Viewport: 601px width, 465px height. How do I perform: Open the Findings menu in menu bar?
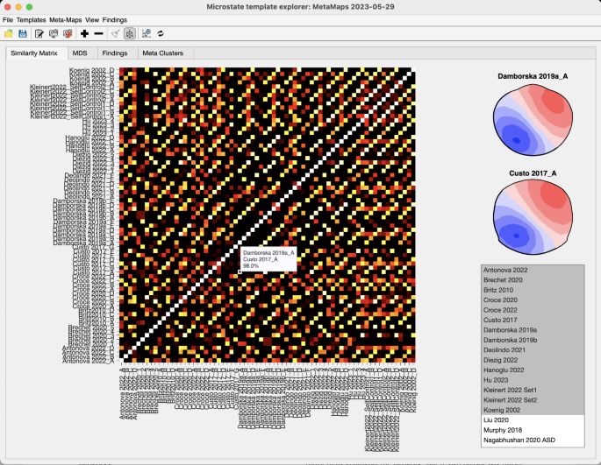pos(114,19)
